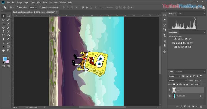
Task: Create a new group folder icon
Action: (193, 107)
